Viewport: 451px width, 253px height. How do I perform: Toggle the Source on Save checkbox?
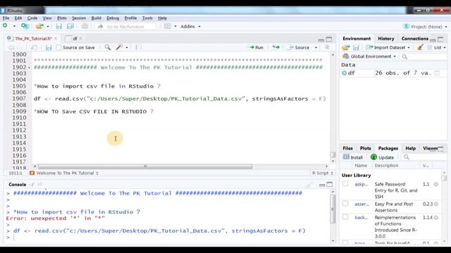click(x=58, y=48)
